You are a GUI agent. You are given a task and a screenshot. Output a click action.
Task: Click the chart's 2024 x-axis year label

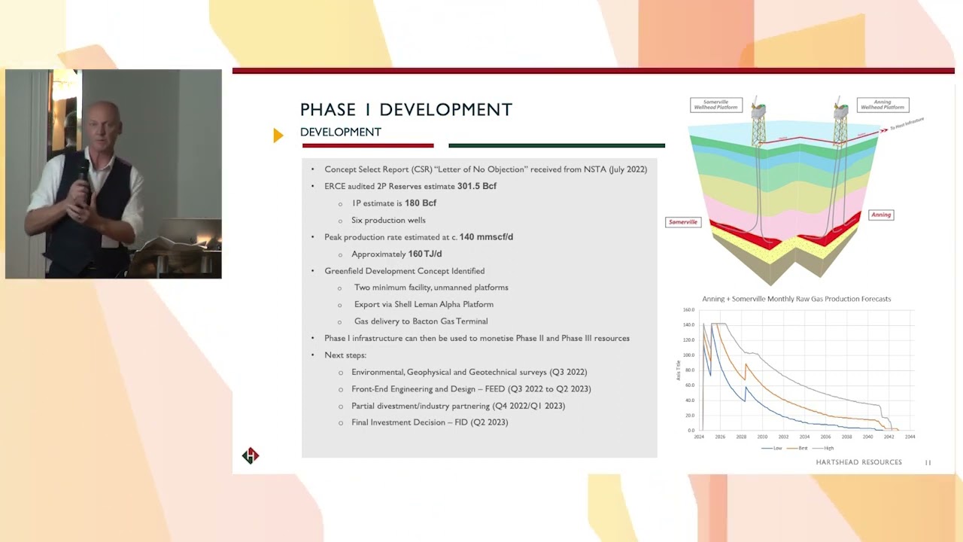(699, 437)
